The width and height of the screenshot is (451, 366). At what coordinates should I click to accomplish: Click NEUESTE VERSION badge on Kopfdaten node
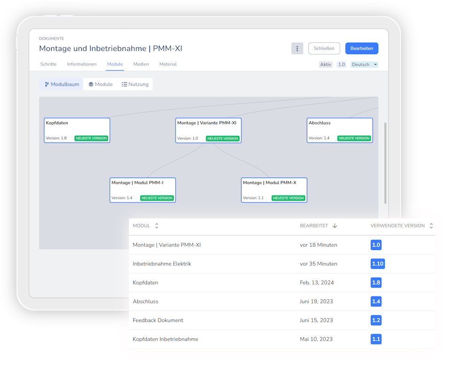[x=91, y=138]
